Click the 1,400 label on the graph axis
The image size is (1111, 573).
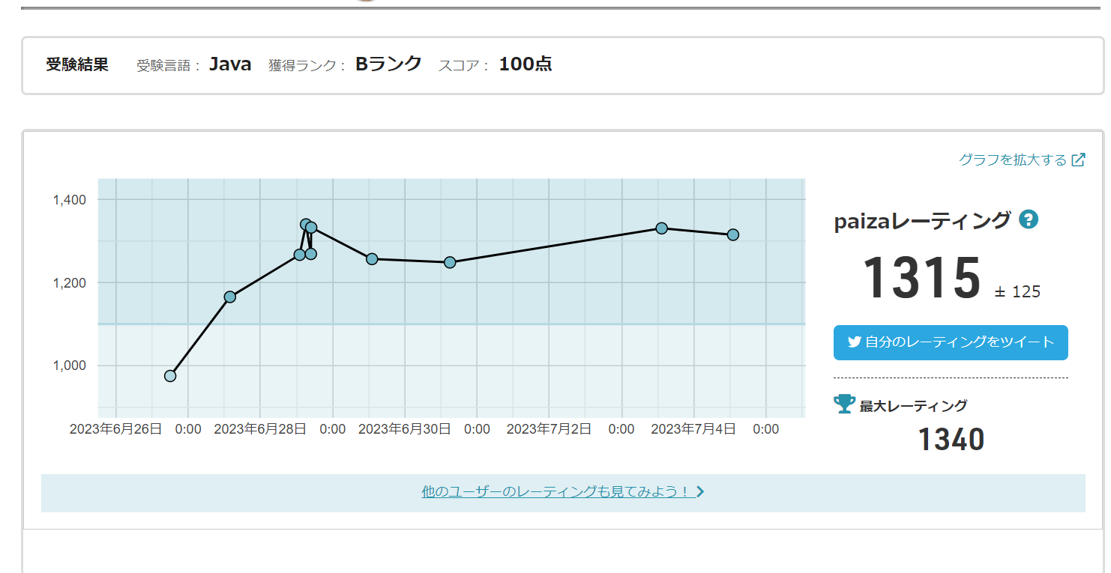(x=70, y=200)
